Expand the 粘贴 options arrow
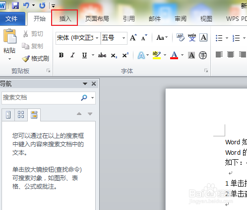The image size is (247, 210). 9,59
